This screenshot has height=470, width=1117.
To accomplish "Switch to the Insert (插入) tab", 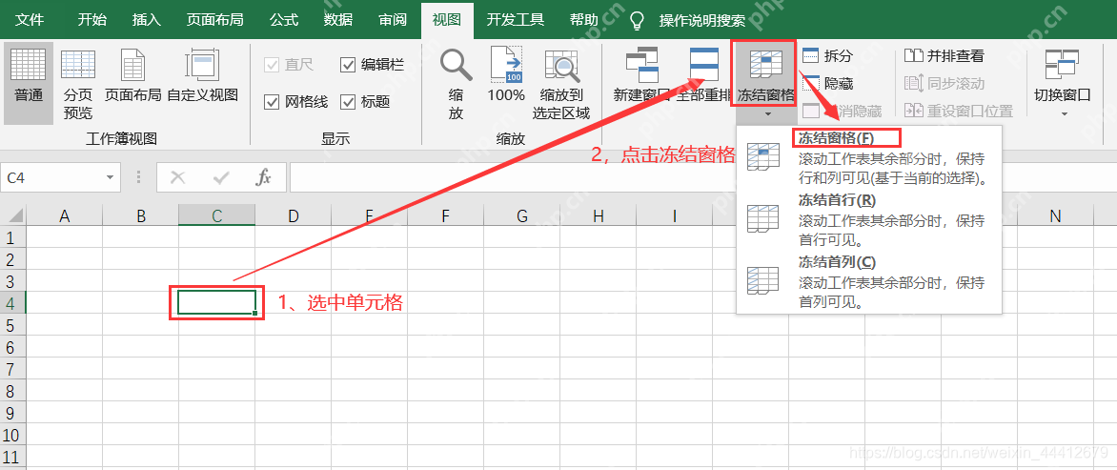I will tap(146, 20).
